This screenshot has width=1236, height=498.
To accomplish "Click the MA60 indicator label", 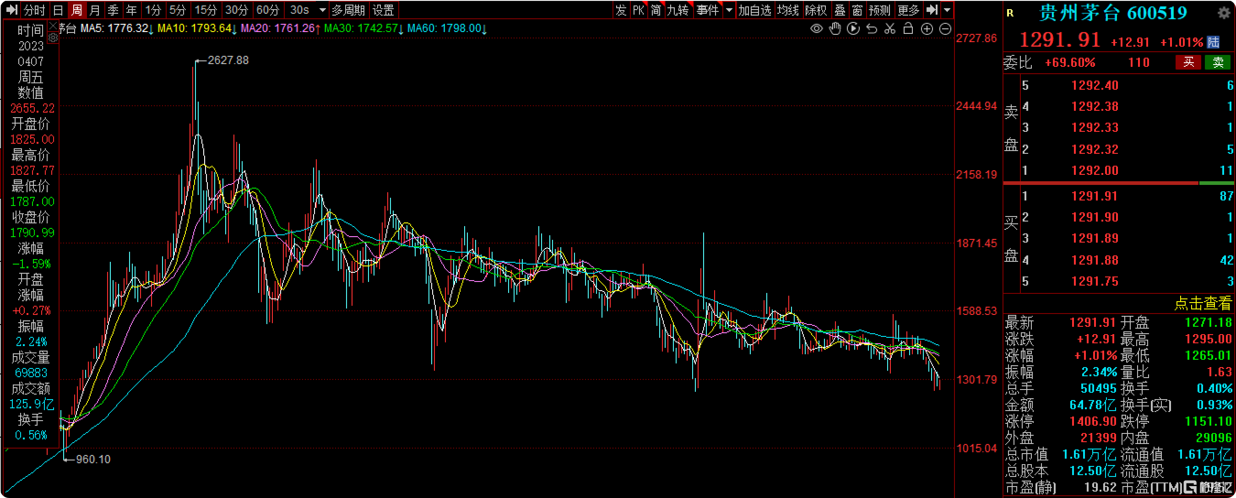I will [x=447, y=28].
